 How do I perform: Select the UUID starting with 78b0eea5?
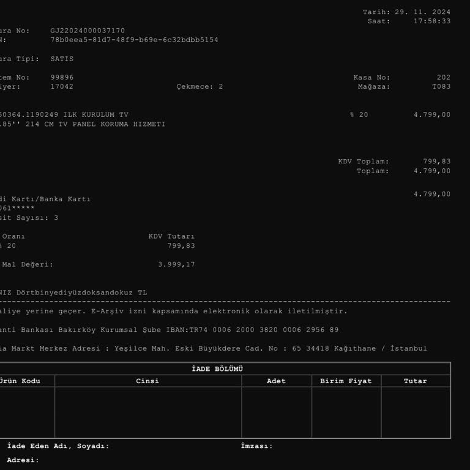click(x=134, y=40)
